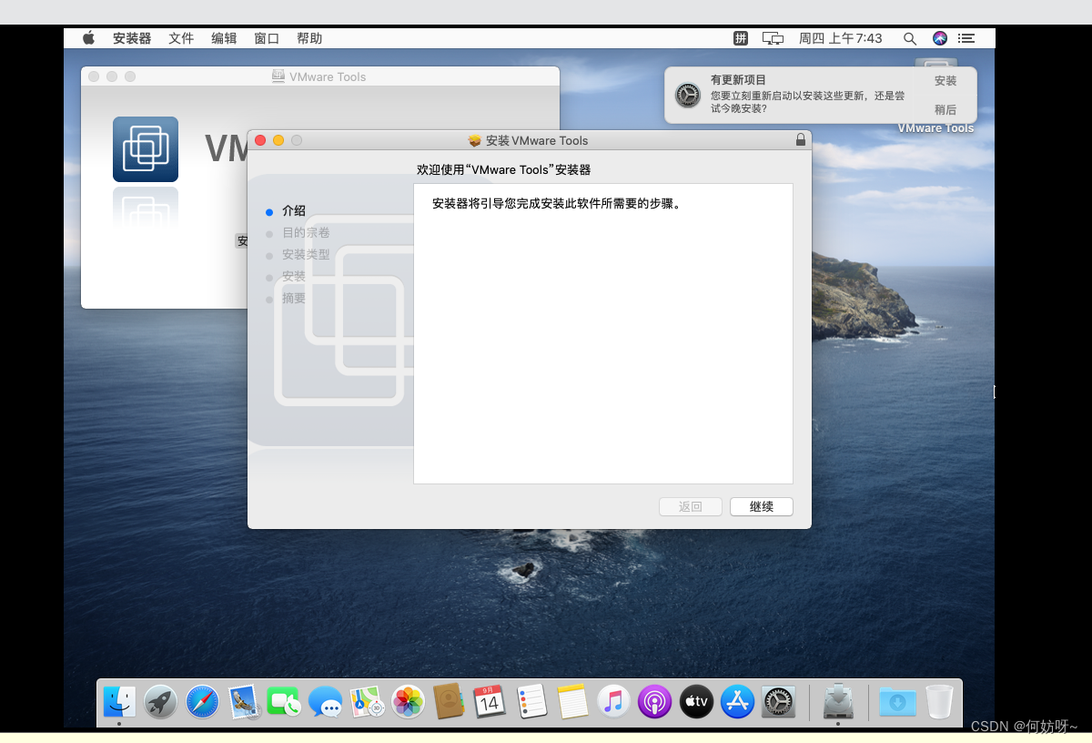Image resolution: width=1092 pixels, height=743 pixels.
Task: Click 安装 in the update notification
Action: pos(945,80)
